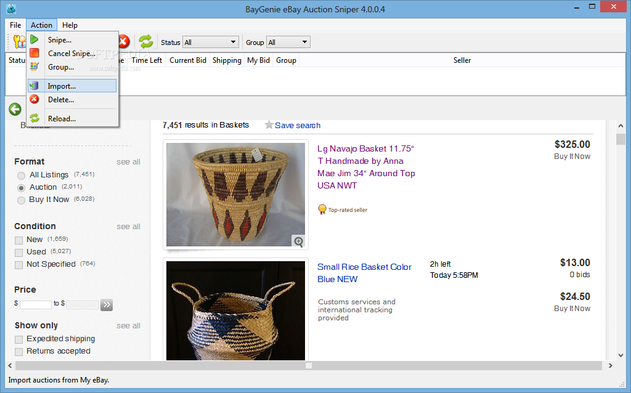Click see all next to Show only
Image resolution: width=631 pixels, height=393 pixels.
(x=128, y=325)
